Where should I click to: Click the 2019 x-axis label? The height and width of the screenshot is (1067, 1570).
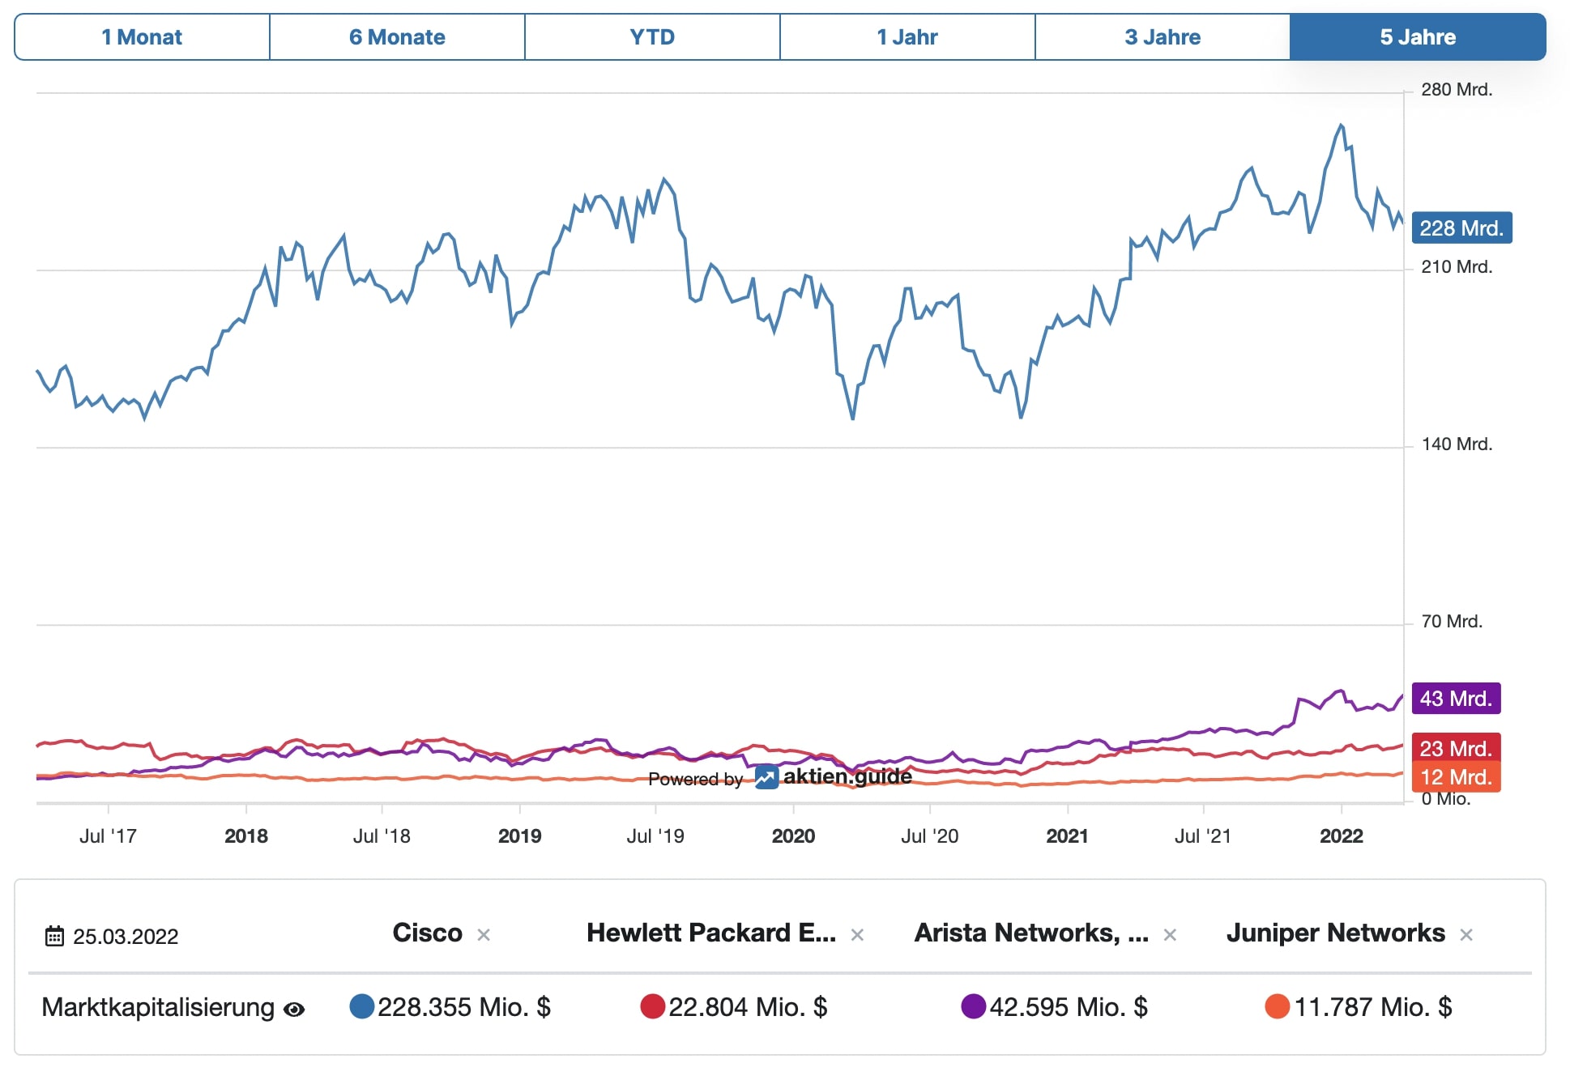[x=520, y=836]
